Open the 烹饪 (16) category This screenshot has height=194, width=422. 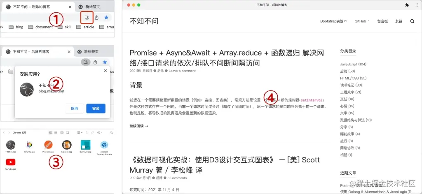point(347,99)
